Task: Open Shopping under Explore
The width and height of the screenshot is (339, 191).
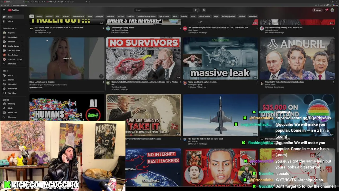Action: (x=13, y=104)
